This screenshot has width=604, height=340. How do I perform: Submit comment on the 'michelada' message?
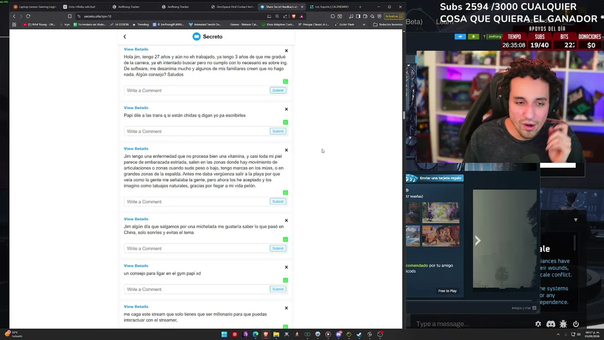click(x=278, y=248)
